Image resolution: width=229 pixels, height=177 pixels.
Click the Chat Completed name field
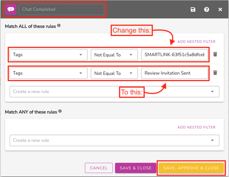62,9
